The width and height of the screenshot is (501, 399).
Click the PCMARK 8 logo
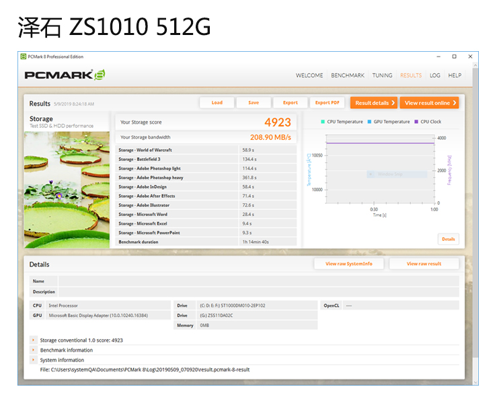click(65, 75)
